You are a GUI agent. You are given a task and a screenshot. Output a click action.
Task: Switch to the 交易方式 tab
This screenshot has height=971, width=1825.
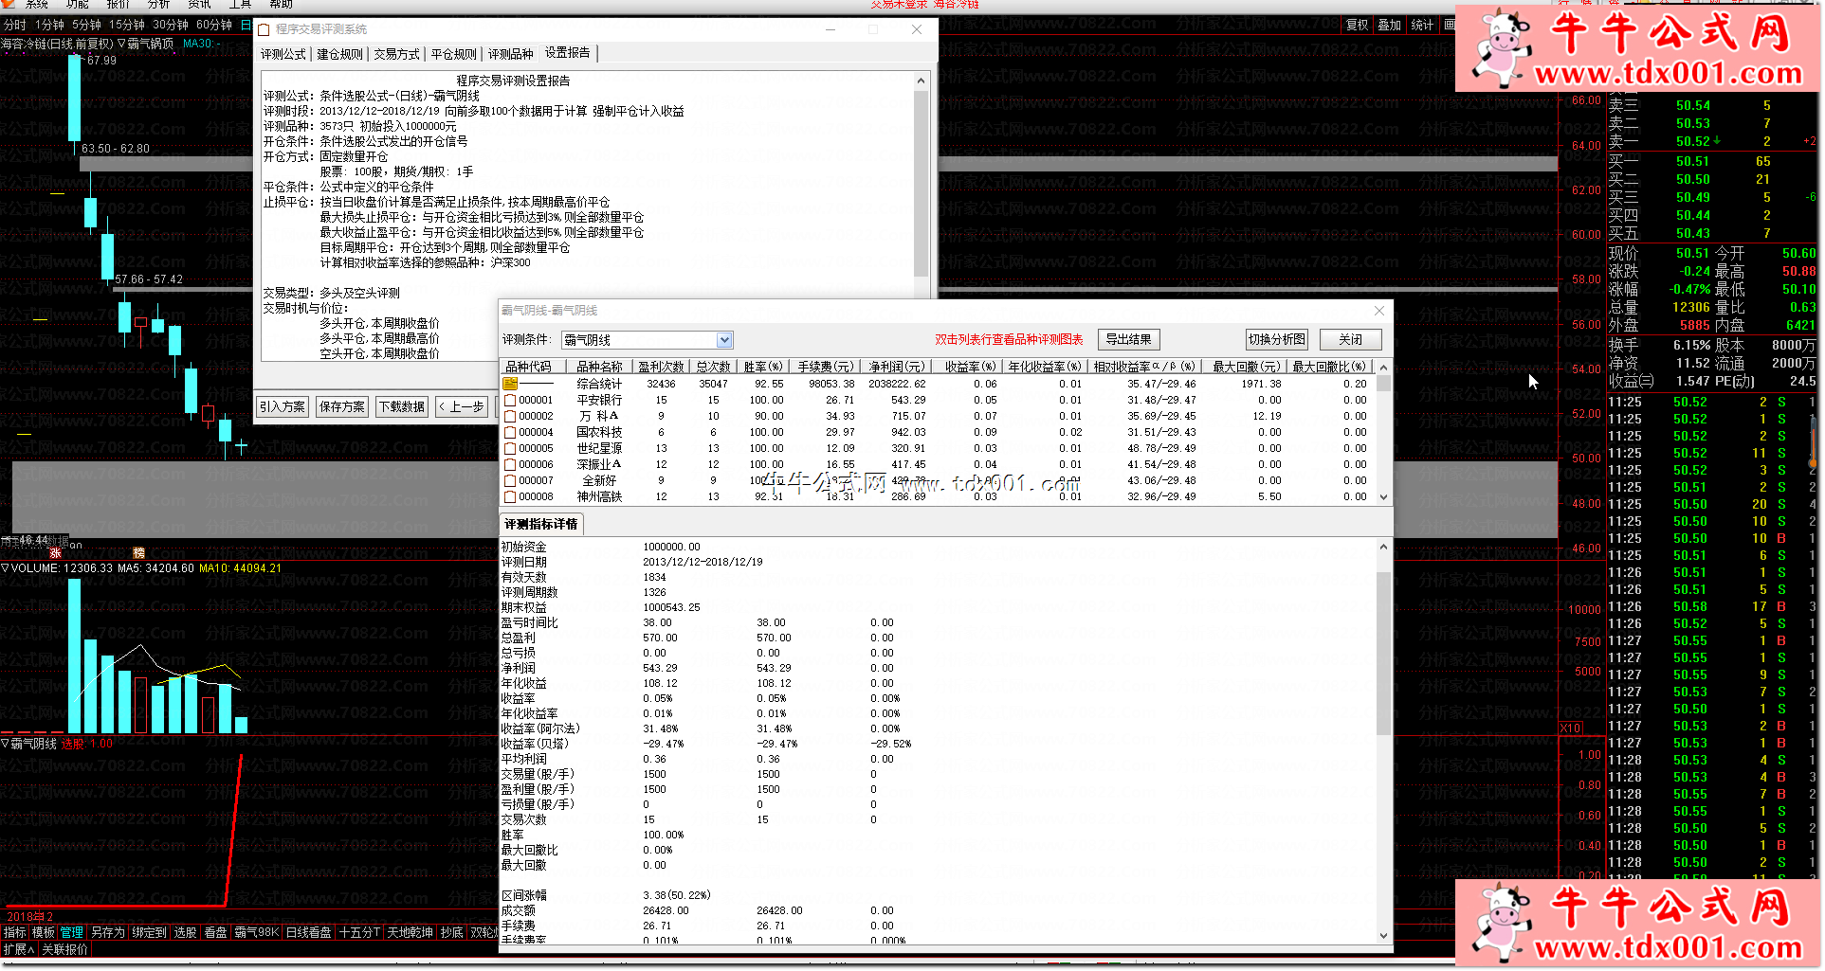396,54
